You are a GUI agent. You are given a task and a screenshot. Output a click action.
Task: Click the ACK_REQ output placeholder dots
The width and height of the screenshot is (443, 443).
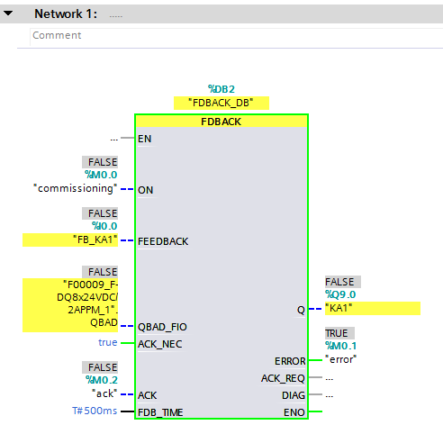point(330,379)
